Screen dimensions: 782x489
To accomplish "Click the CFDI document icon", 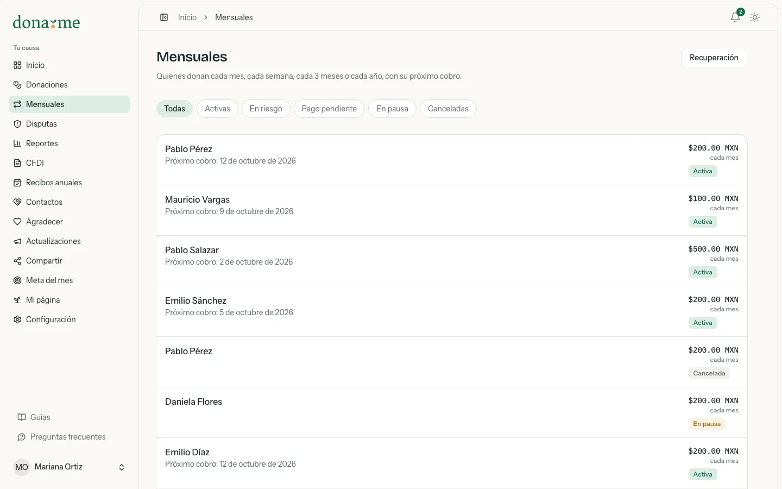I will pyautogui.click(x=17, y=163).
